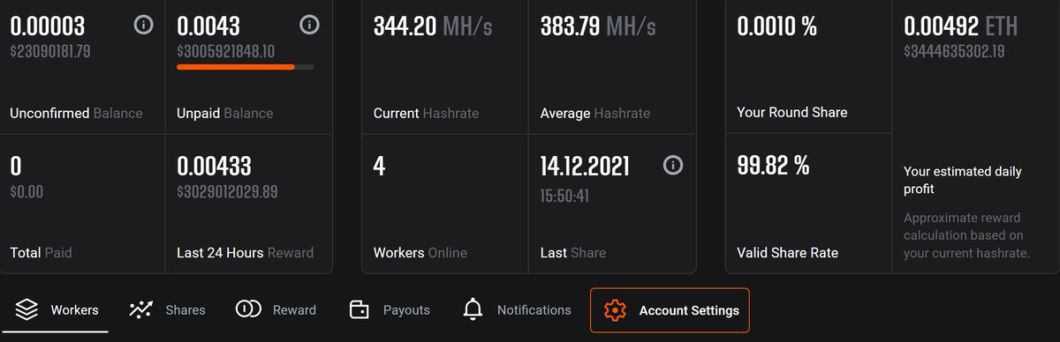Click the Valid Share Rate label
This screenshot has width=1060, height=342.
788,252
